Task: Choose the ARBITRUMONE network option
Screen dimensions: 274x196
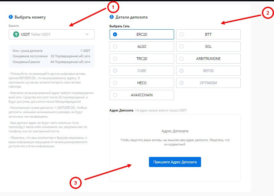Action: (208, 59)
